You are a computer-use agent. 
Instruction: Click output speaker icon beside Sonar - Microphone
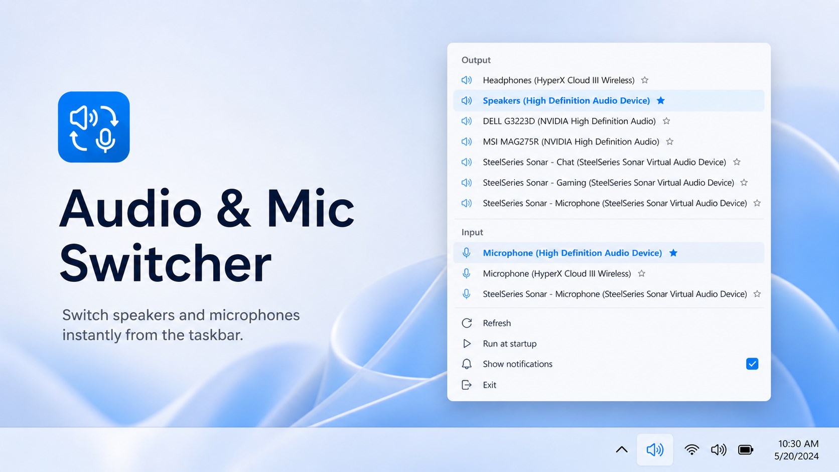click(x=467, y=203)
